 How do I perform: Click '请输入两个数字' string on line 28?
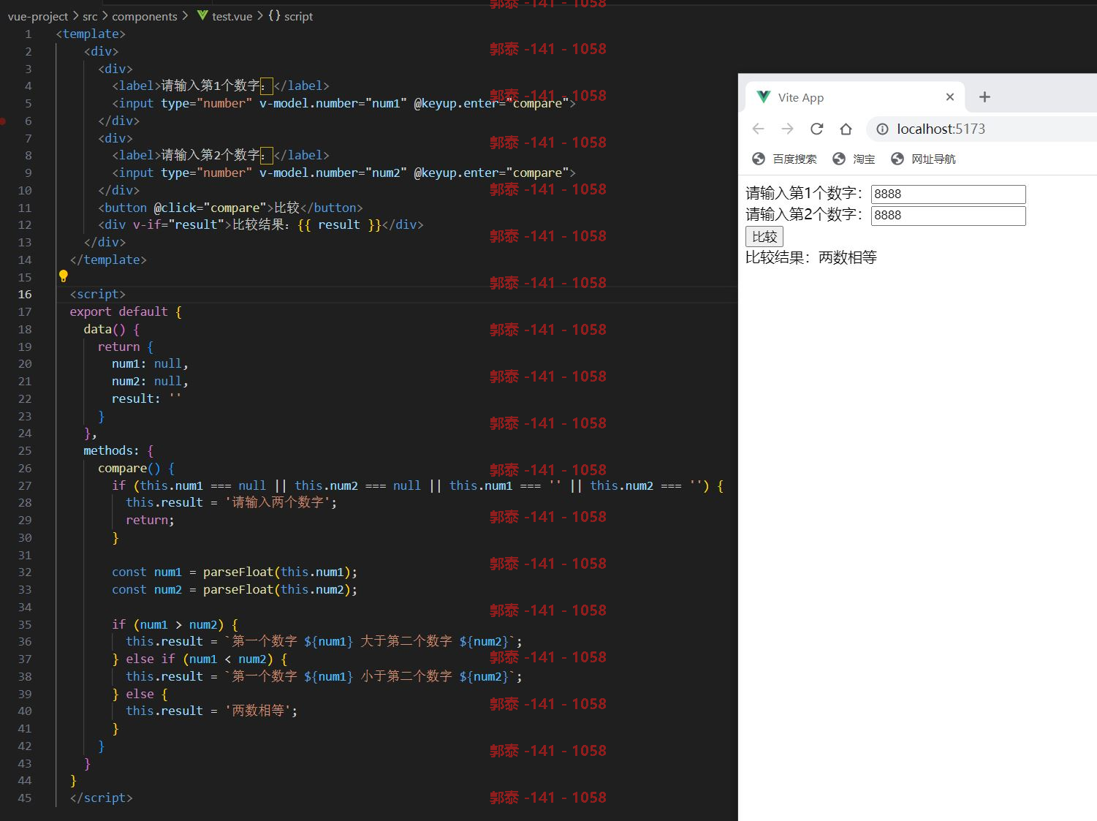point(278,502)
